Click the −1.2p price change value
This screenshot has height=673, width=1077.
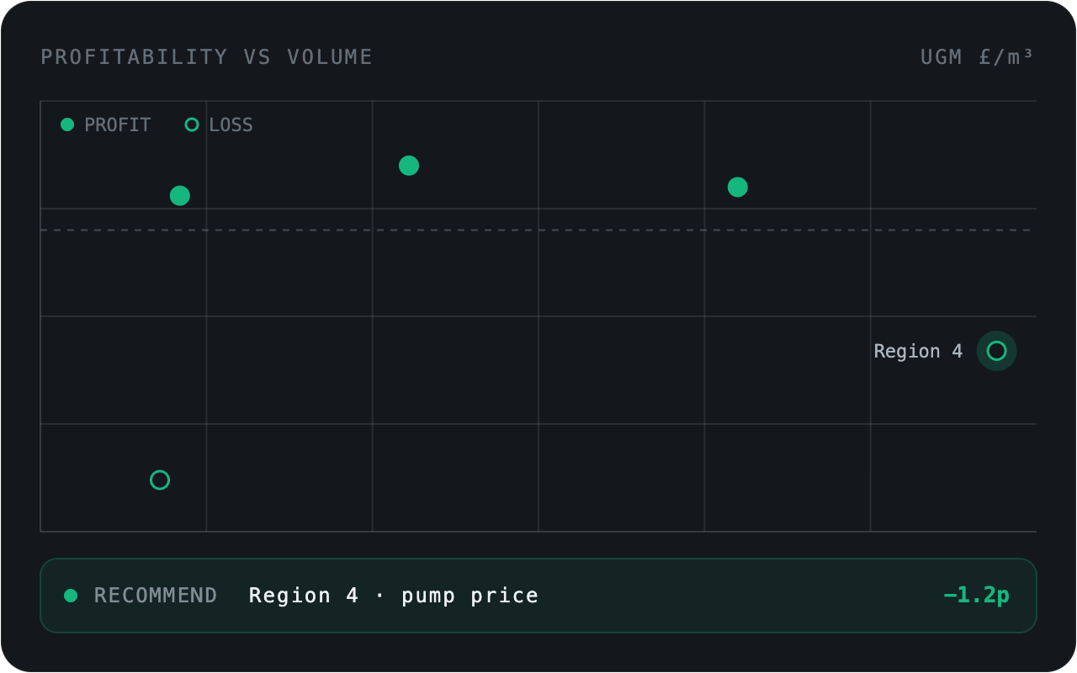pyautogui.click(x=976, y=596)
